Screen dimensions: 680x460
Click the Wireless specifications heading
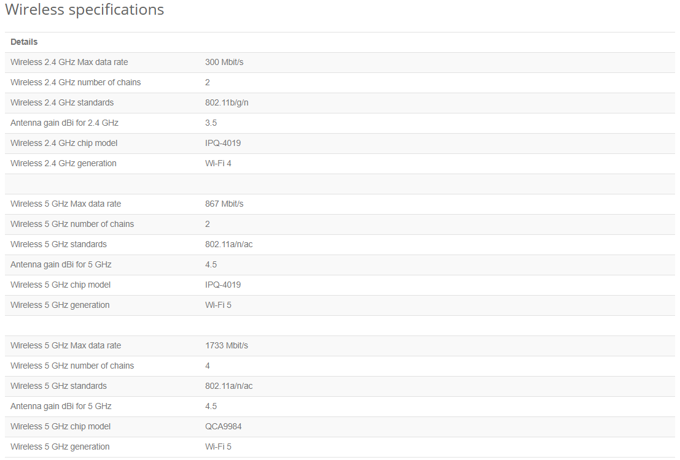pos(85,10)
